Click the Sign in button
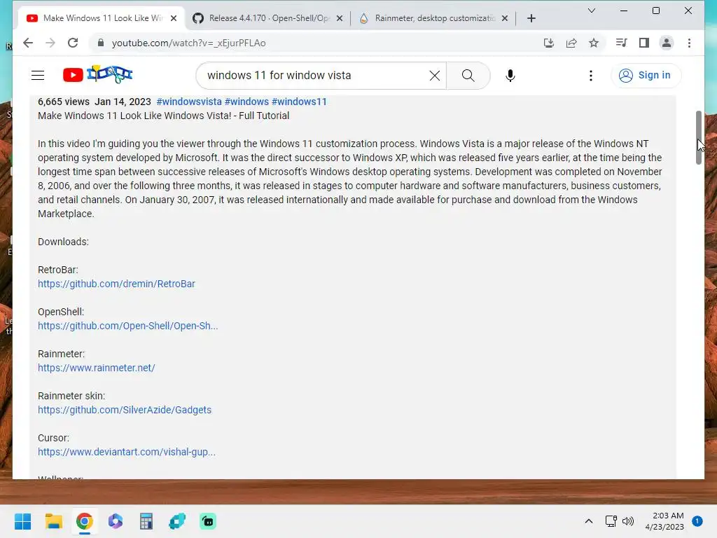Screen dimensions: 717x538 (x=646, y=75)
